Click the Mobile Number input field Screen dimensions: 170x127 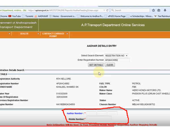click(x=99, y=119)
